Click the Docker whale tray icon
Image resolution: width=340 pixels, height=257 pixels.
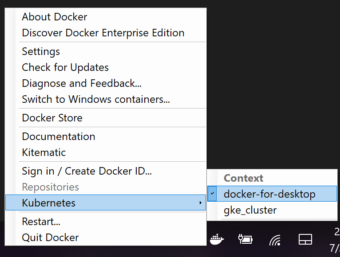pos(217,239)
